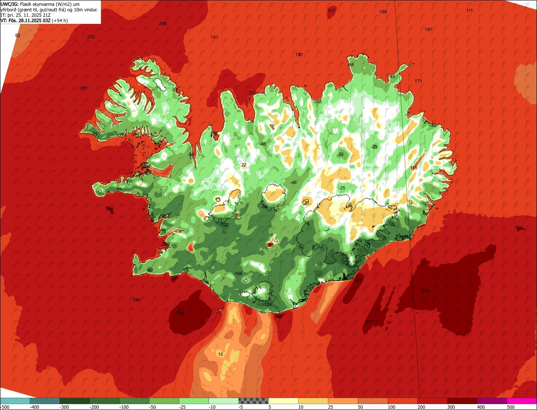Click the map value '141'

214,37
